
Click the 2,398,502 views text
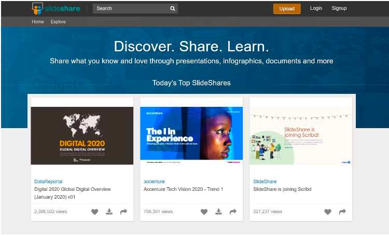51,212
